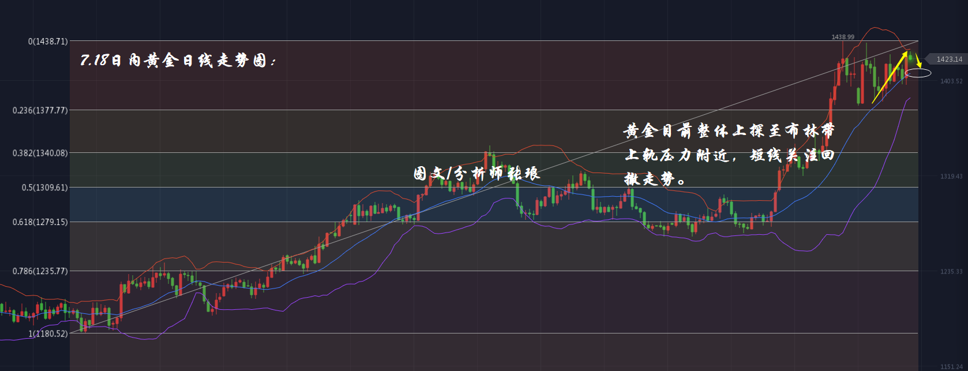Viewport: 968px width, 371px height.
Task: Click the 0(1438.71) Fibonacci level label
Action: click(x=48, y=42)
